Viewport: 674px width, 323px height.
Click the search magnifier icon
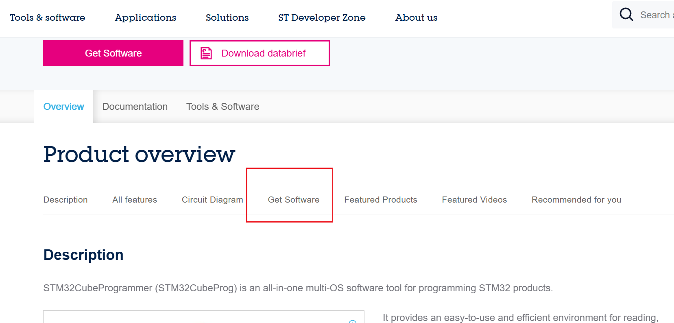click(x=626, y=15)
